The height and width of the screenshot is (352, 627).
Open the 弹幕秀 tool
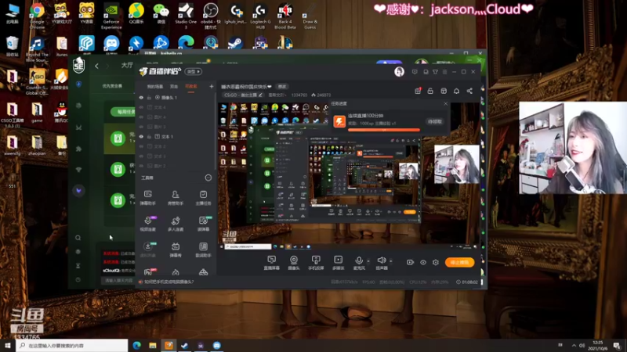coord(176,250)
